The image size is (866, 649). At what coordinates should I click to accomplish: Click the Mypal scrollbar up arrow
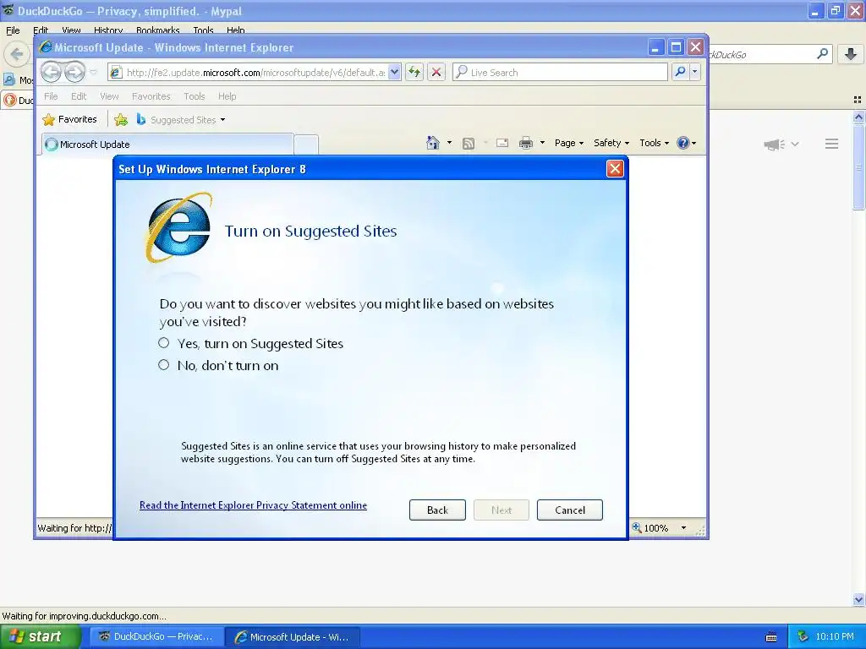858,117
